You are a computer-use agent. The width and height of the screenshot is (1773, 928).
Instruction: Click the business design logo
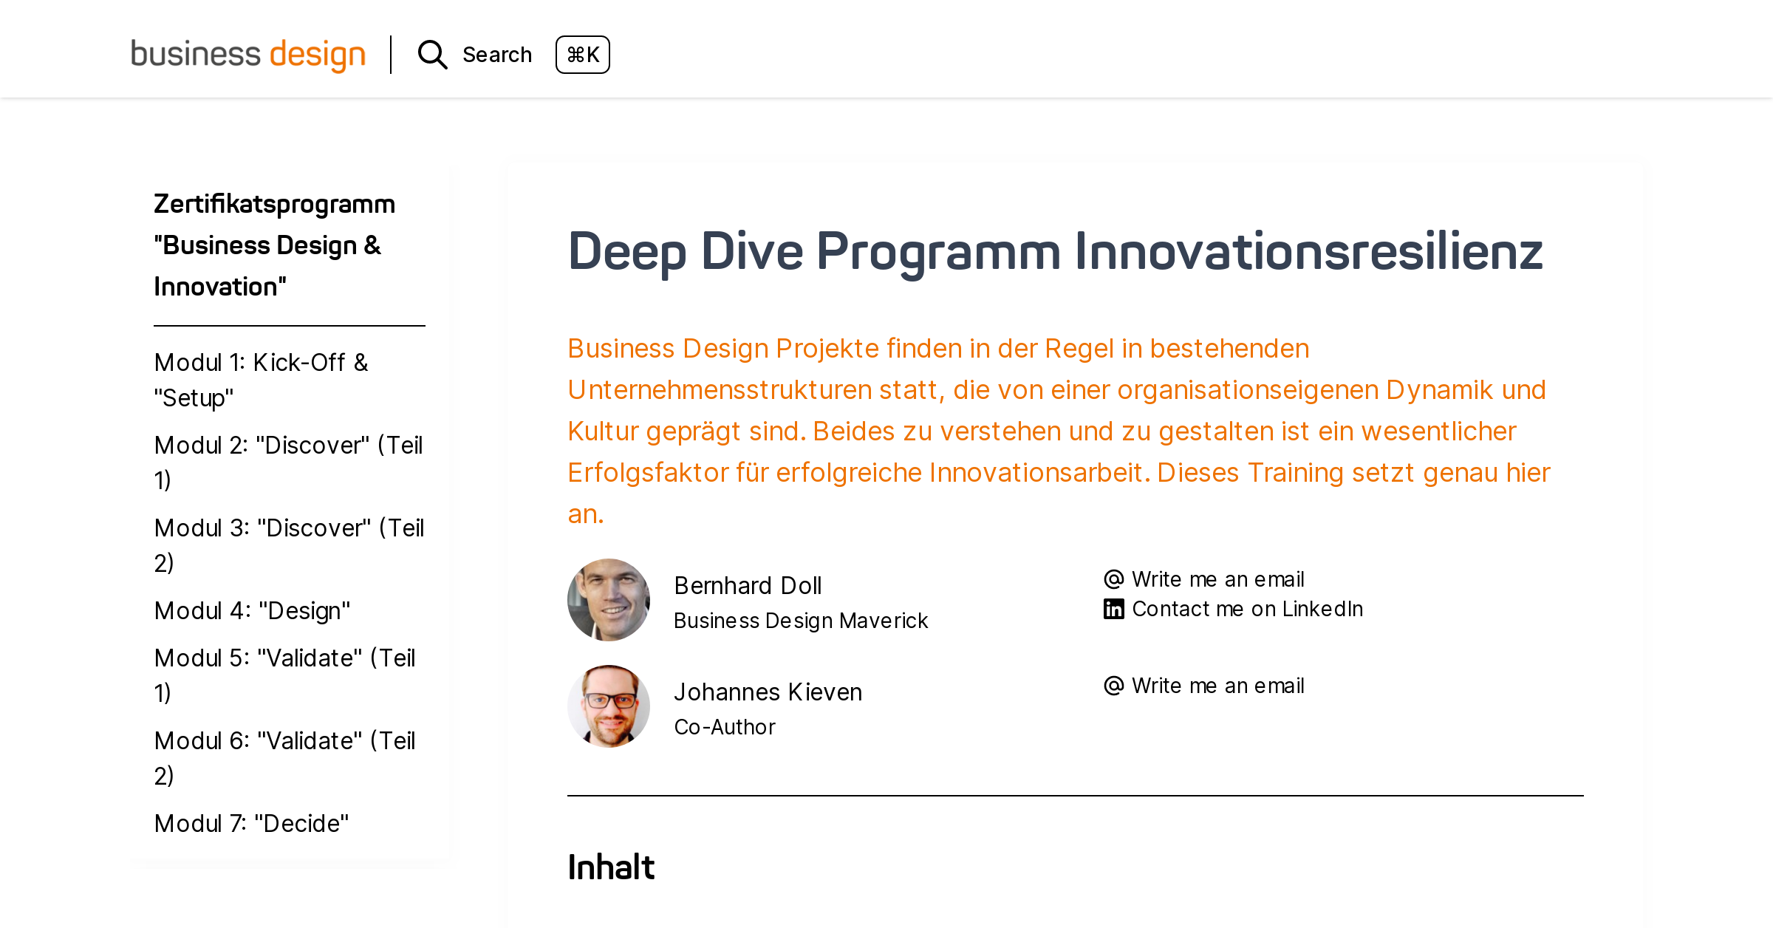point(247,53)
